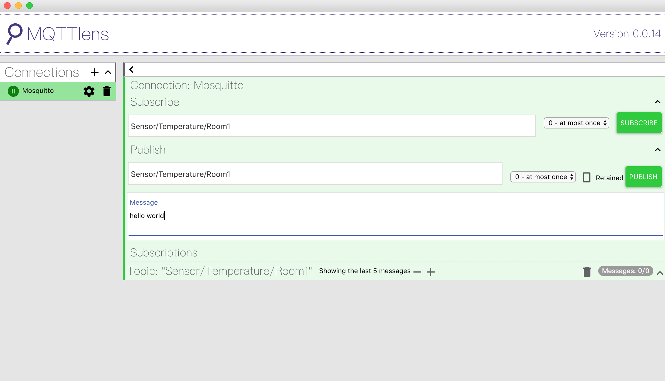The image size is (665, 381).
Task: Open Publish QoS dropdown
Action: (543, 177)
